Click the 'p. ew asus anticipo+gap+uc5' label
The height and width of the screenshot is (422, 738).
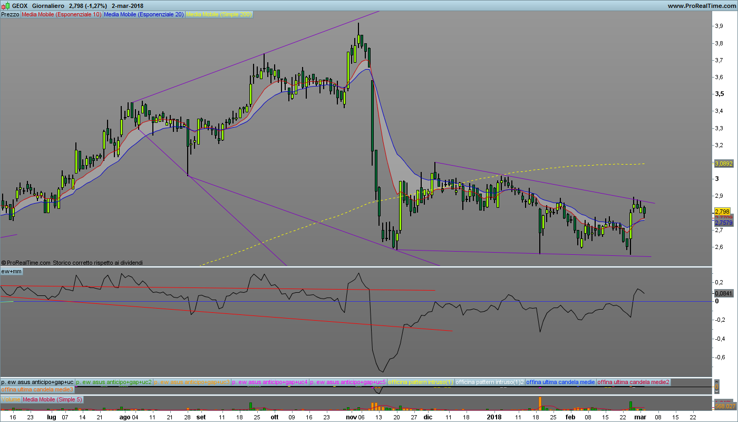click(x=348, y=381)
